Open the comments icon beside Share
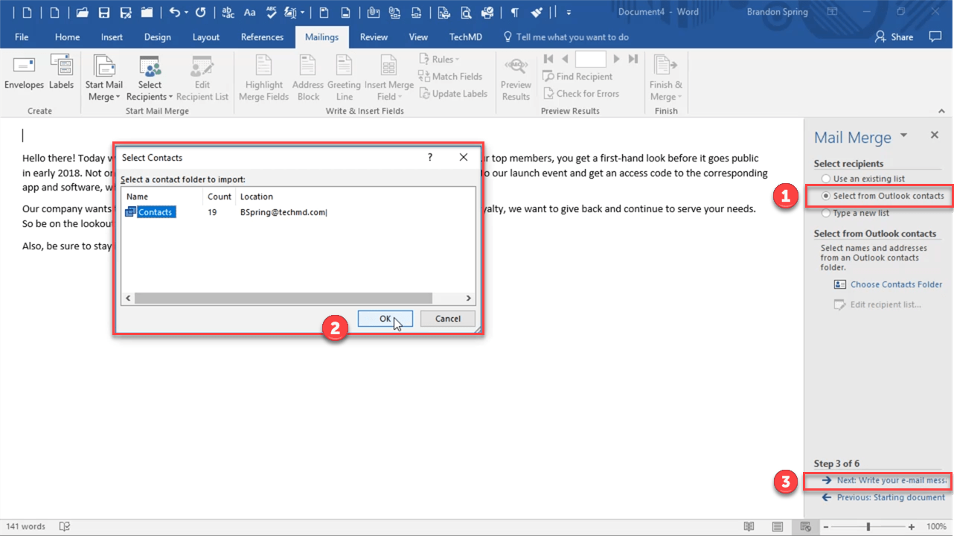954x536 pixels. tap(935, 36)
